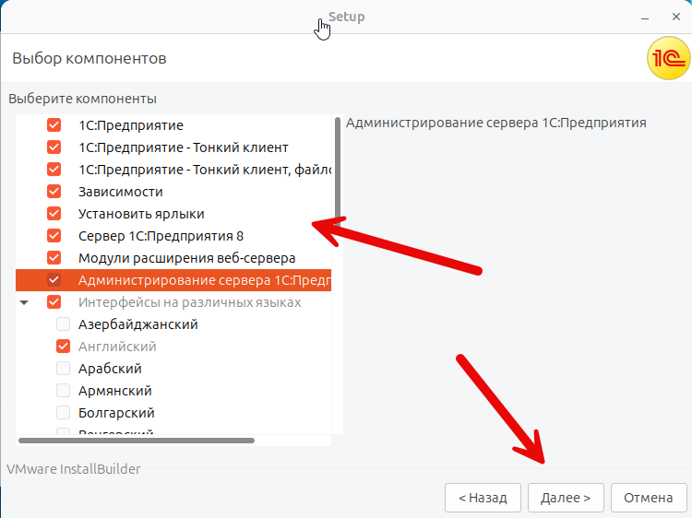Toggle the Тонкий клиент checkbox
The width and height of the screenshot is (692, 518).
click(54, 147)
